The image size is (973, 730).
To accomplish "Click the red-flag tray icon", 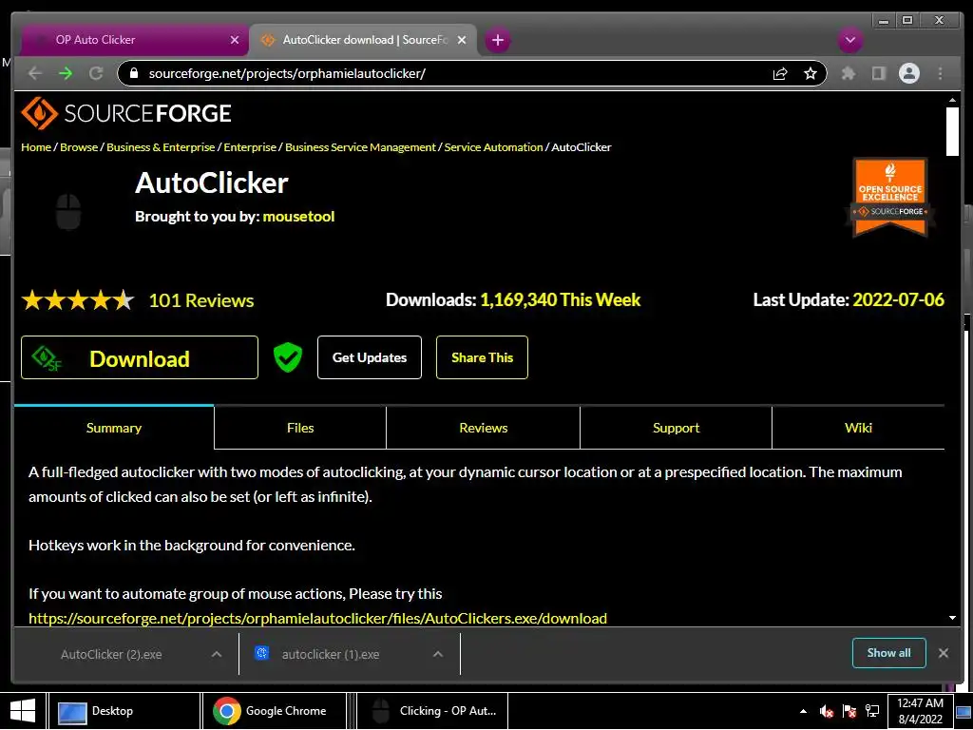I will pyautogui.click(x=849, y=711).
